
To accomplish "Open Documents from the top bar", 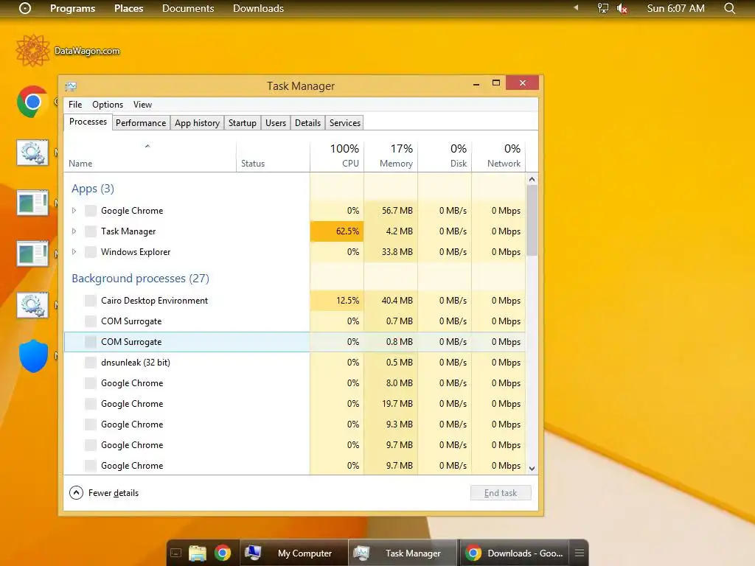I will coord(188,8).
